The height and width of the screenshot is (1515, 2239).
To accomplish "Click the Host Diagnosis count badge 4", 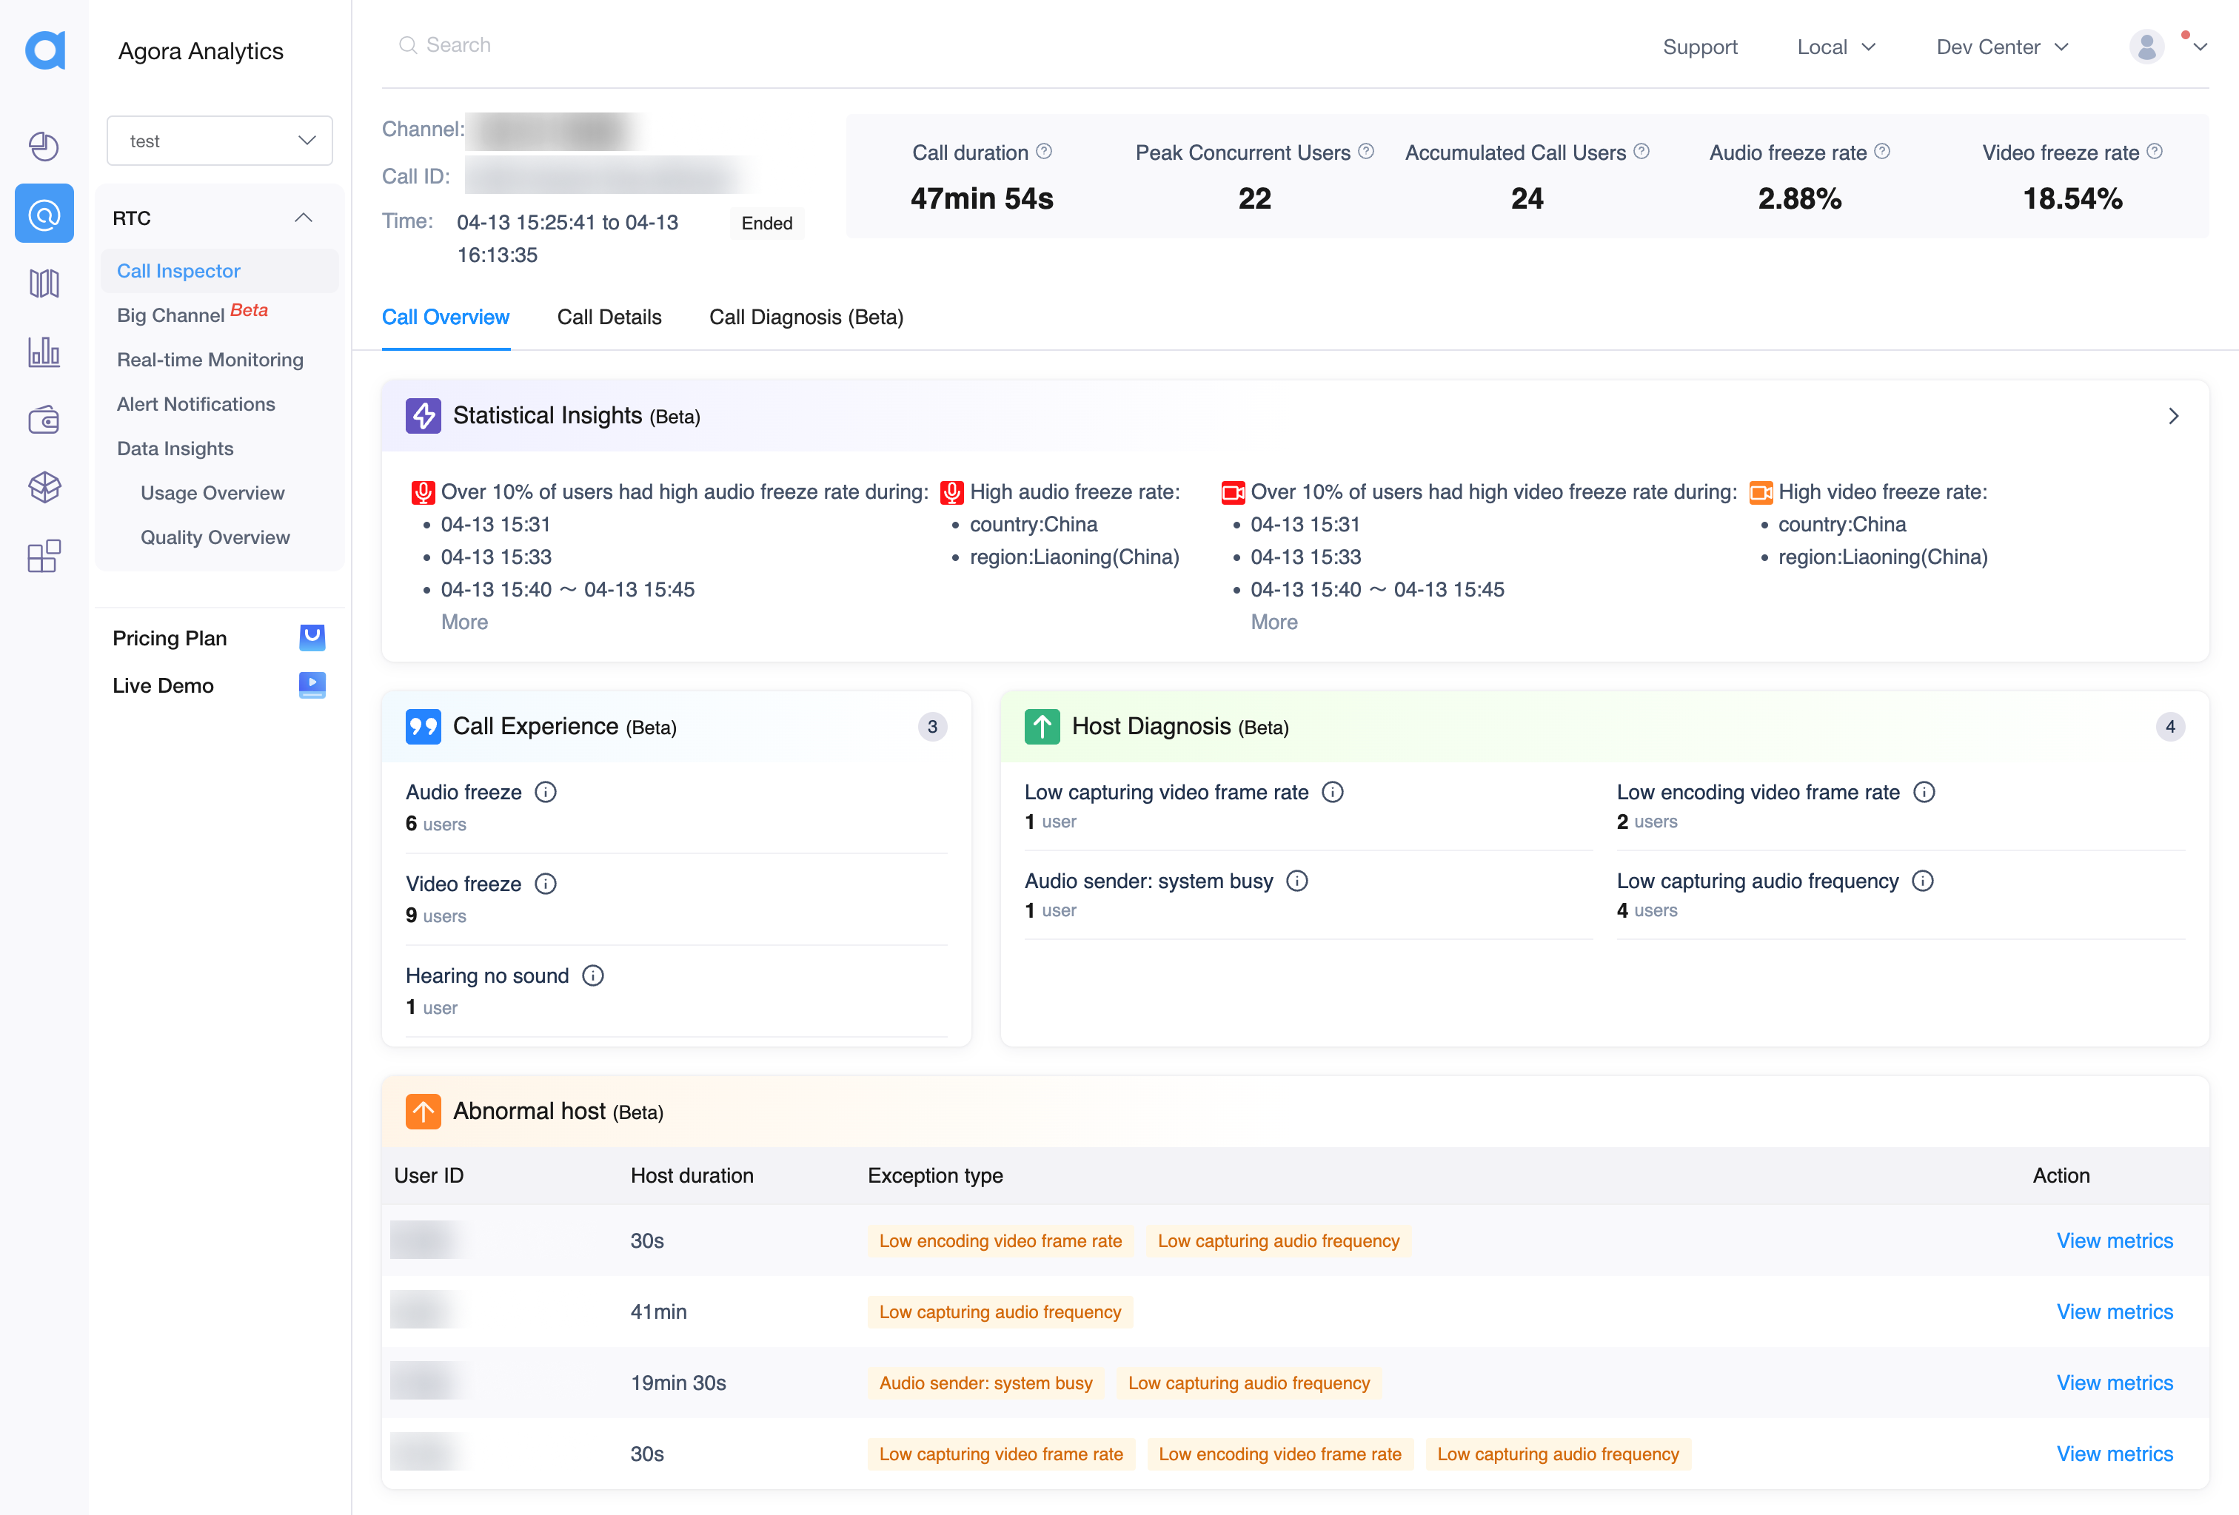I will pos(2169,726).
